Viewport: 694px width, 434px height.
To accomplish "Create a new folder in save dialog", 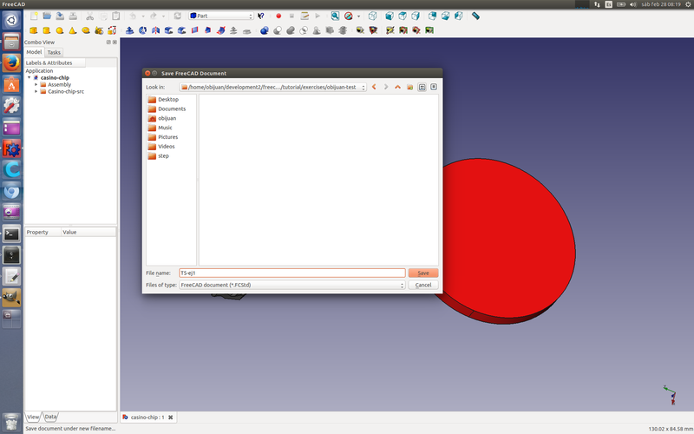I will [409, 87].
